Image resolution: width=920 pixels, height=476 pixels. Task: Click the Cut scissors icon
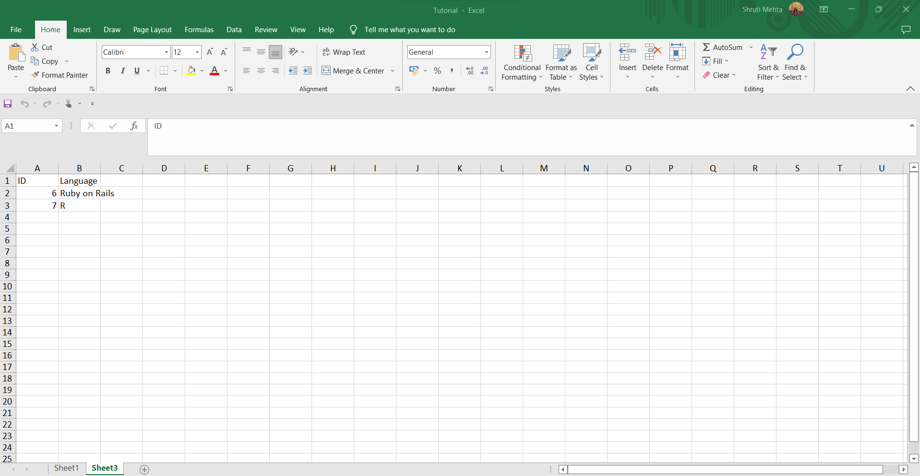click(35, 47)
